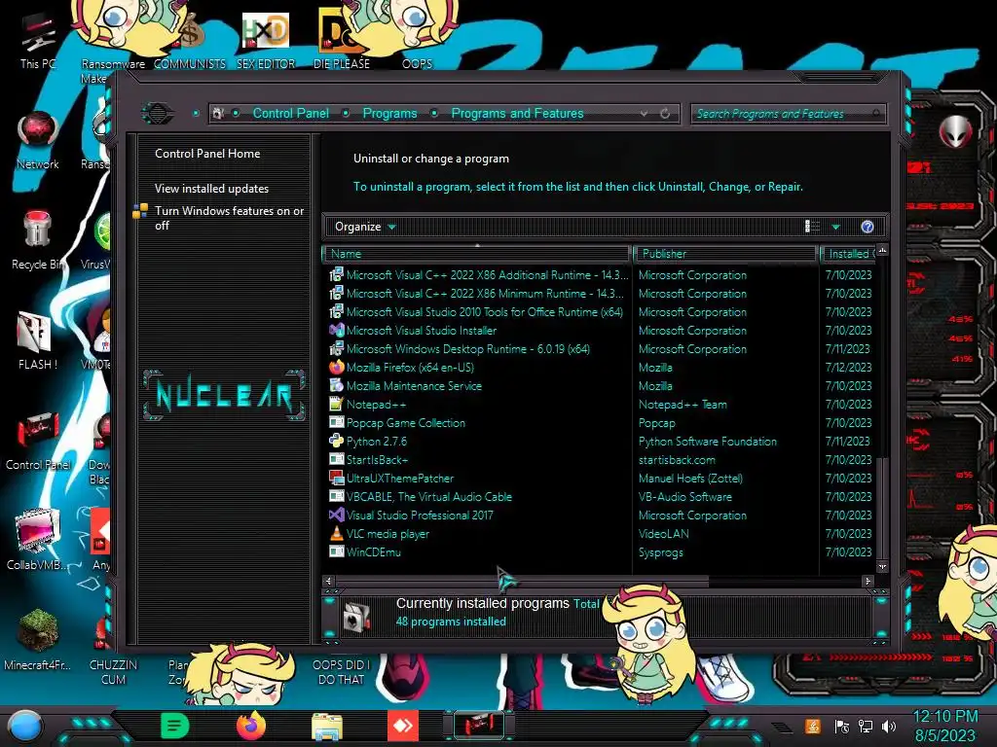Click the refresh address bar button
Image resolution: width=997 pixels, height=747 pixels.
(665, 114)
